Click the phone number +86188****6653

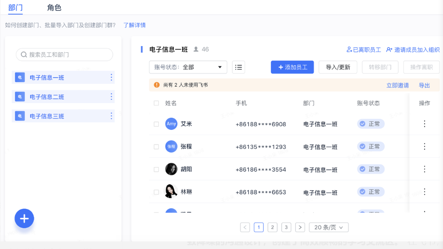point(261,193)
